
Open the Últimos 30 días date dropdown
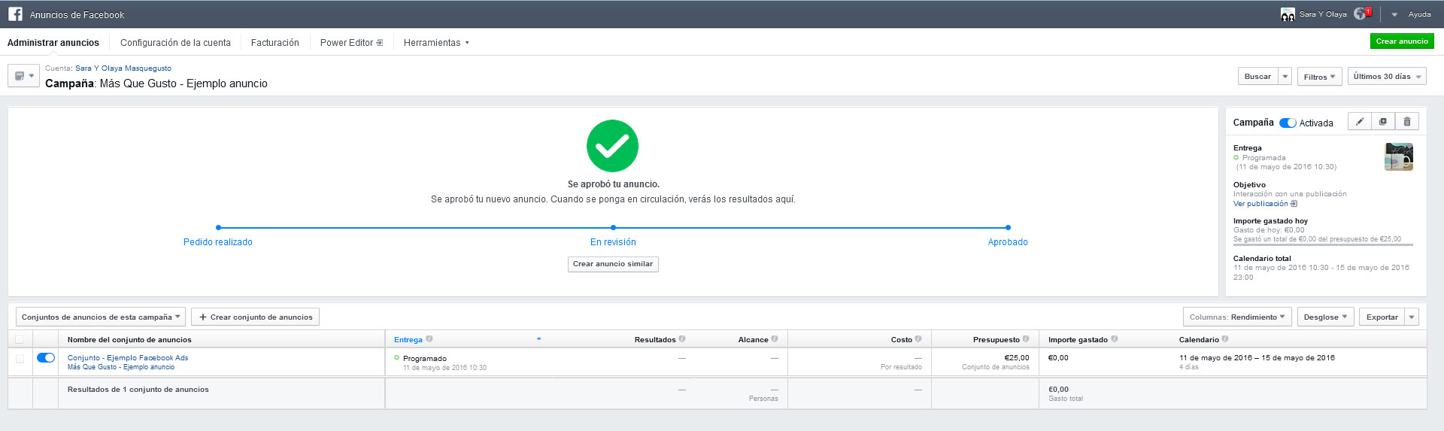tap(1387, 77)
